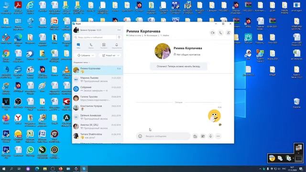Open the Собрание chat row
306x172 pixels.
[x=98, y=89]
